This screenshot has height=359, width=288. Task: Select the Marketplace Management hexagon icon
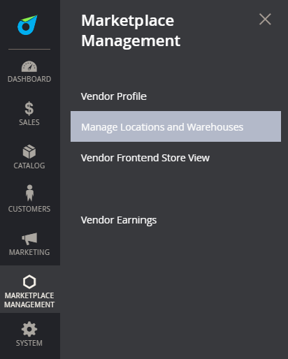click(x=29, y=281)
